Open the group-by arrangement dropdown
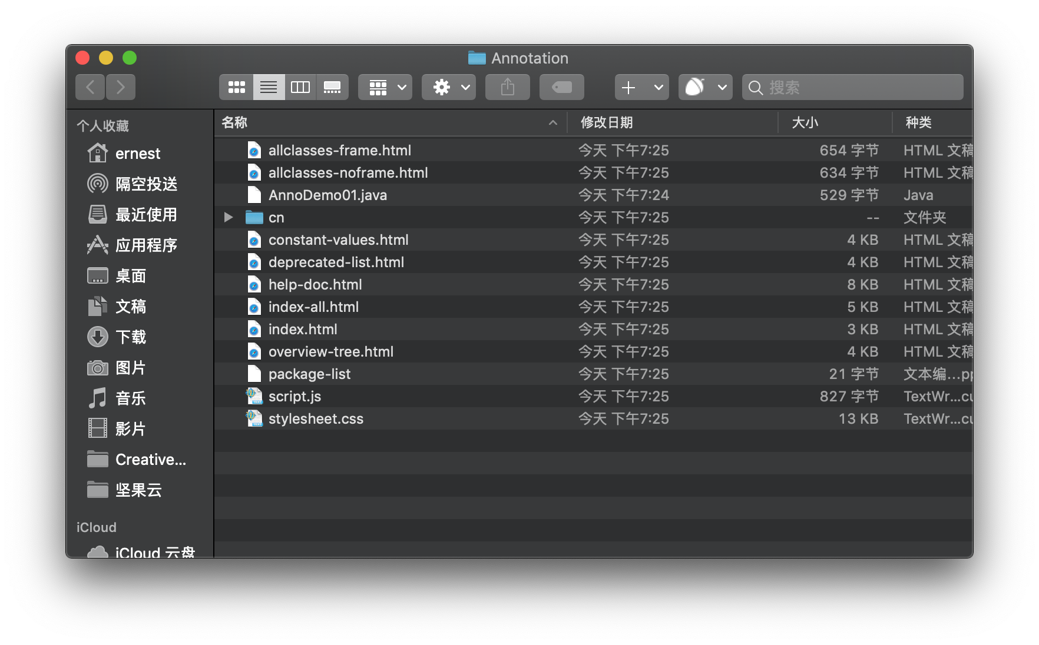The width and height of the screenshot is (1039, 645). [385, 87]
